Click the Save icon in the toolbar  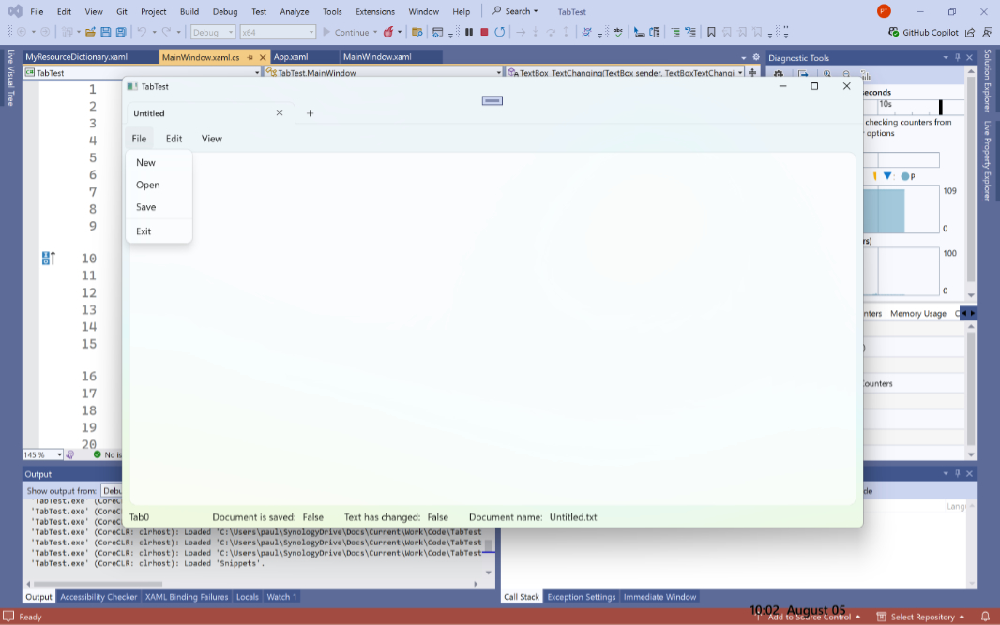[x=106, y=32]
